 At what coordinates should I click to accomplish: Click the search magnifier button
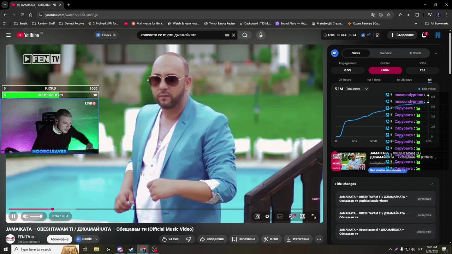point(245,35)
